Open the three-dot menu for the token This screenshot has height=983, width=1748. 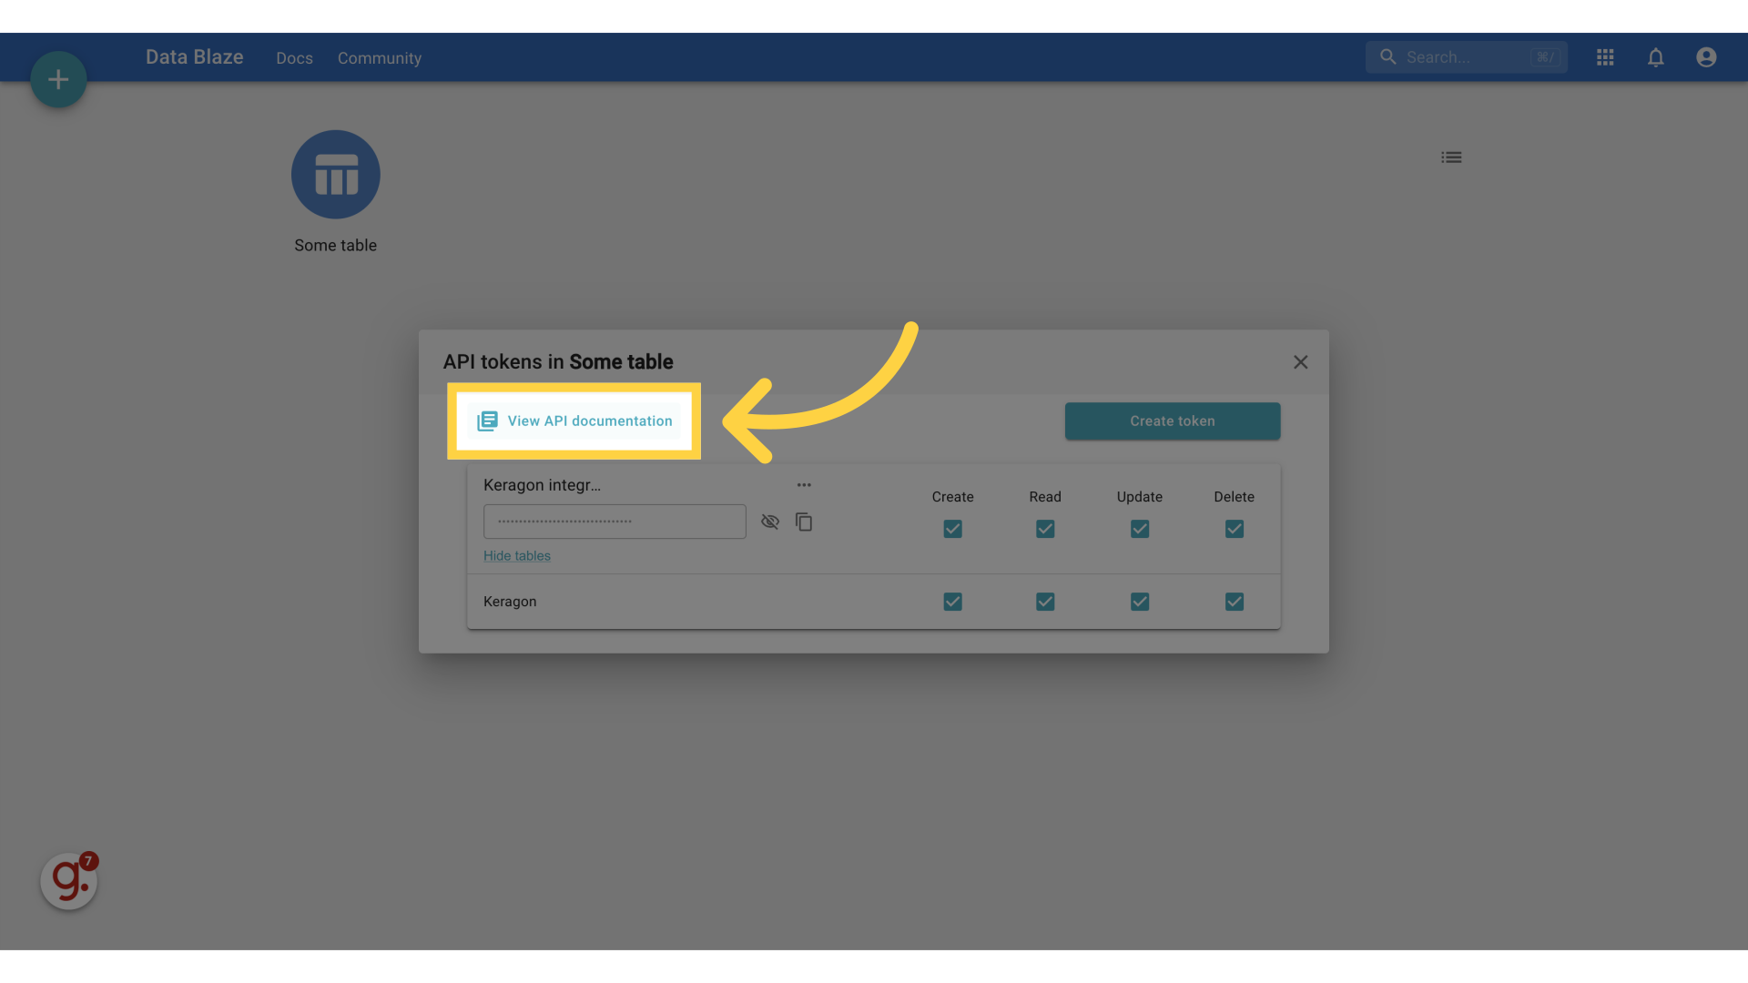(x=804, y=484)
